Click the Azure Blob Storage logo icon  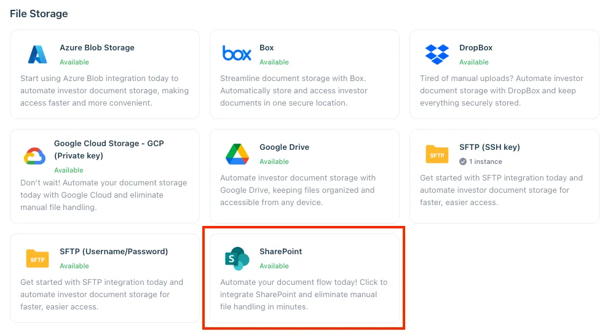pos(38,54)
